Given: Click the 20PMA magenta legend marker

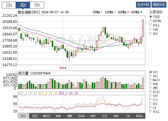Looking at the screenshot, I should click(128, 12).
